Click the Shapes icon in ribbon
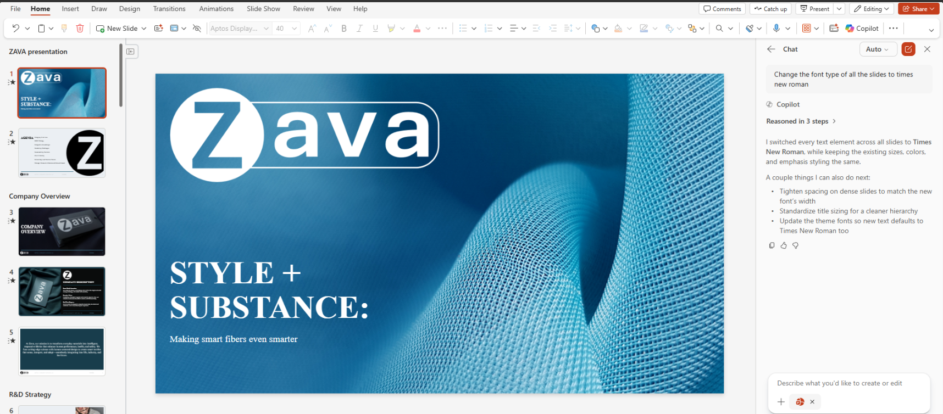The width and height of the screenshot is (943, 414). click(x=596, y=29)
